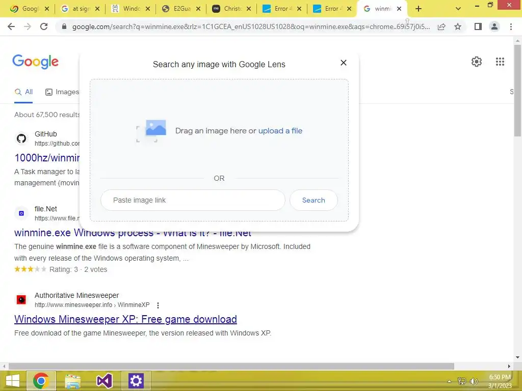Open the winmine.exe Windows process result
This screenshot has width=522, height=391.
(x=133, y=233)
